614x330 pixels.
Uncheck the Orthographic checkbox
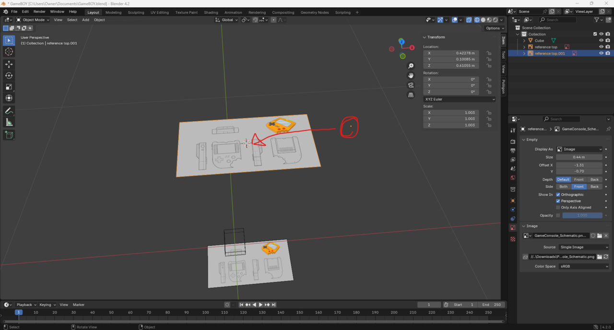(x=558, y=195)
